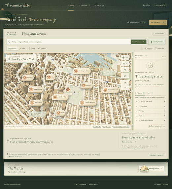Image resolution: width=172 pixels, height=189 pixels.
Task: Click the compass emblem in field guide
Action: [151, 66]
